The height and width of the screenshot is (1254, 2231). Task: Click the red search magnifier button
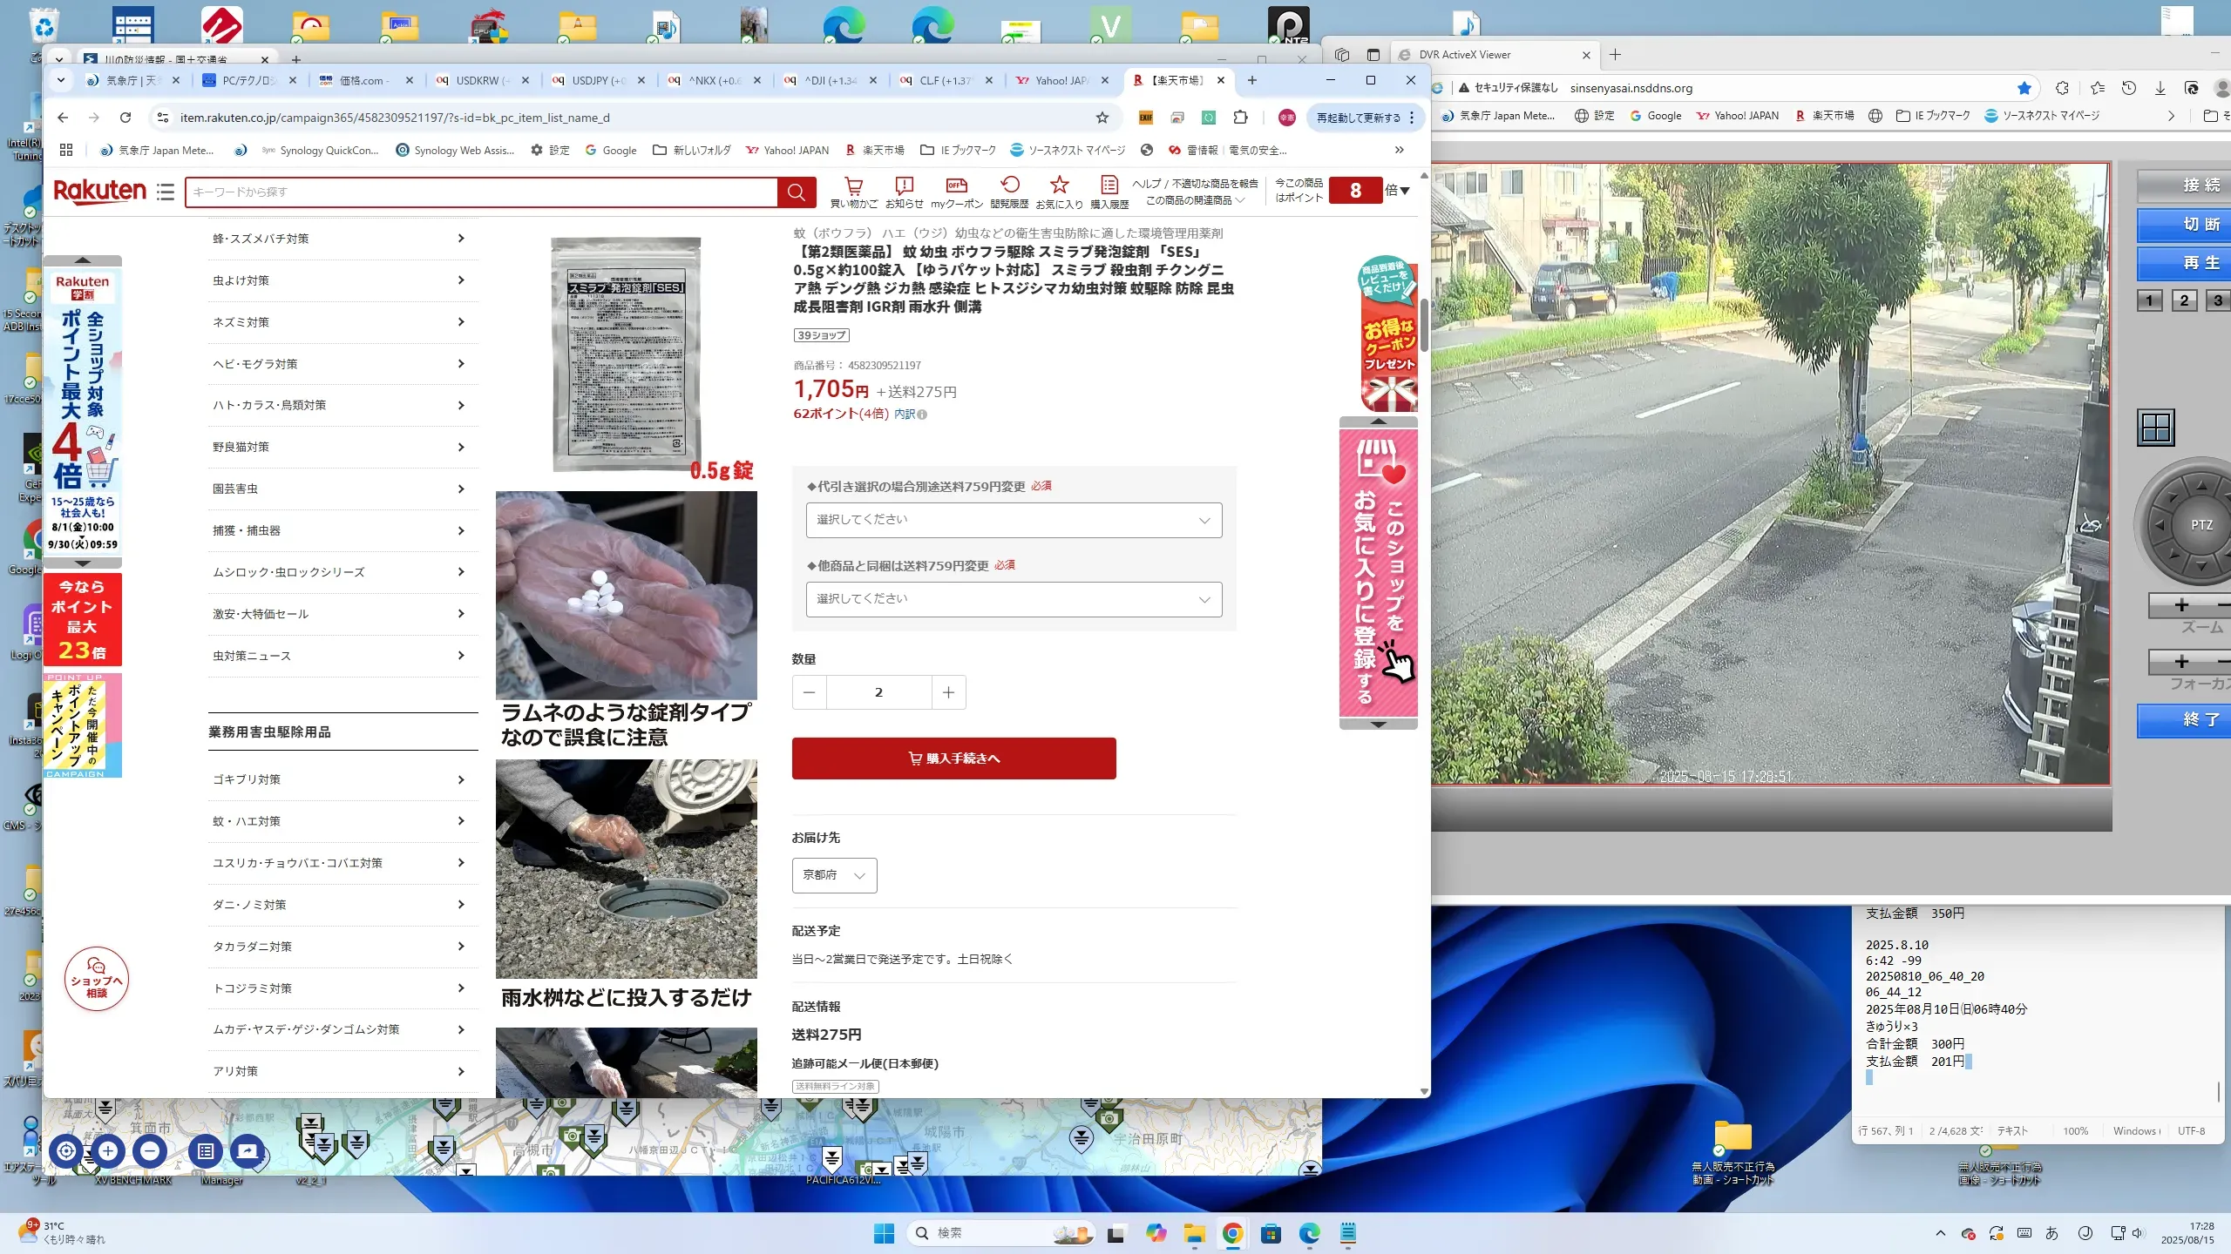(x=796, y=192)
